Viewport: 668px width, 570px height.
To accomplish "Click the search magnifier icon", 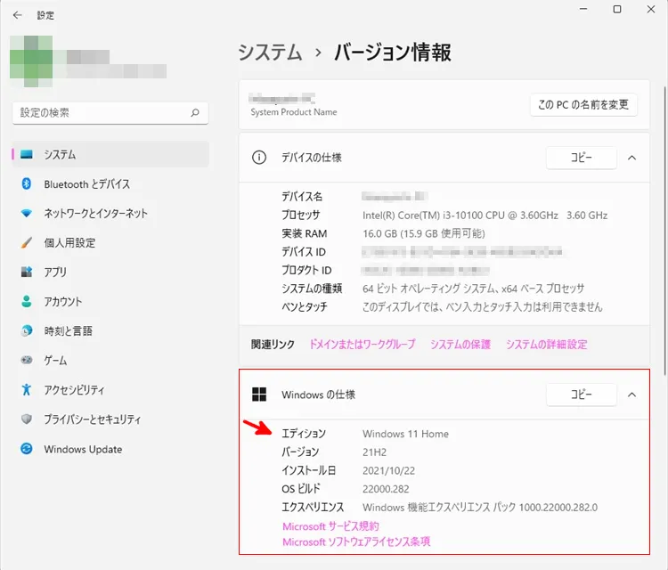I will click(195, 113).
